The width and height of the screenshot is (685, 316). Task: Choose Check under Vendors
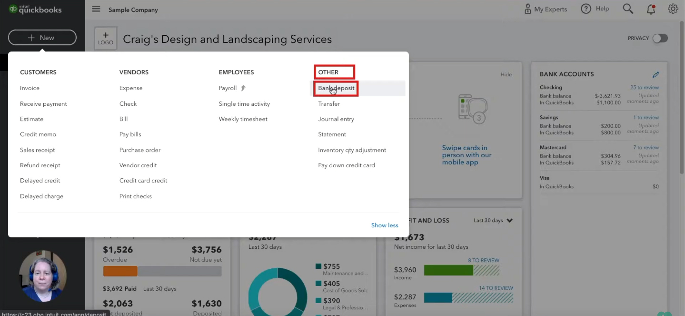coord(128,104)
